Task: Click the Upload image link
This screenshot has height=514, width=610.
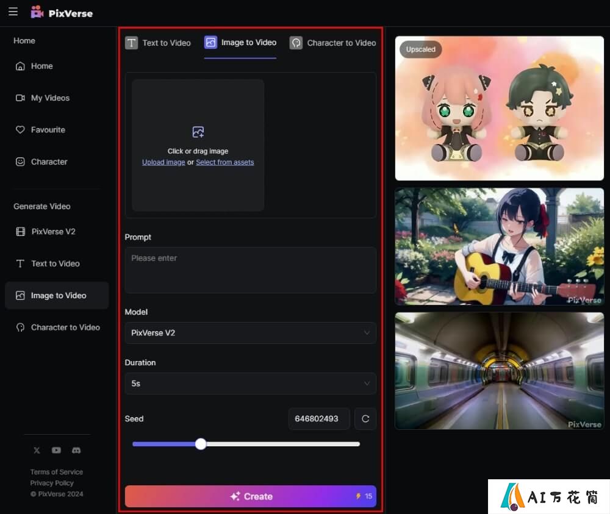Action: click(163, 162)
